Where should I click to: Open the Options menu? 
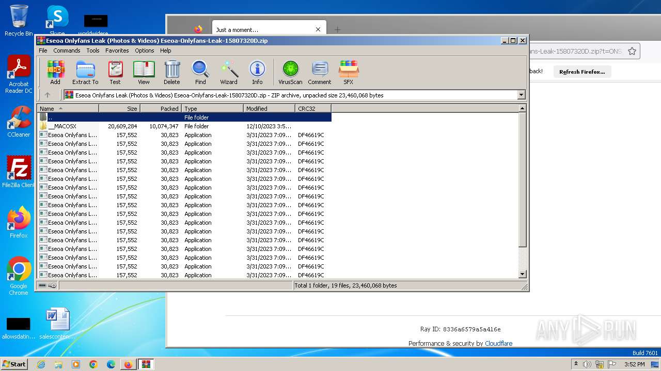pyautogui.click(x=145, y=50)
